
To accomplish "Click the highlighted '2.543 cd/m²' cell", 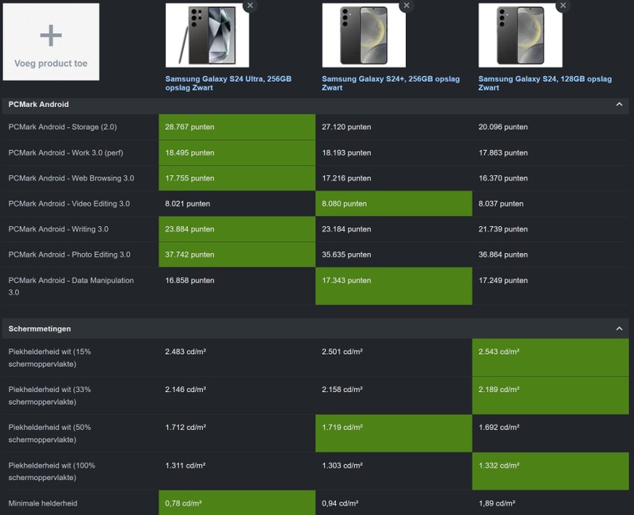I will click(550, 358).
